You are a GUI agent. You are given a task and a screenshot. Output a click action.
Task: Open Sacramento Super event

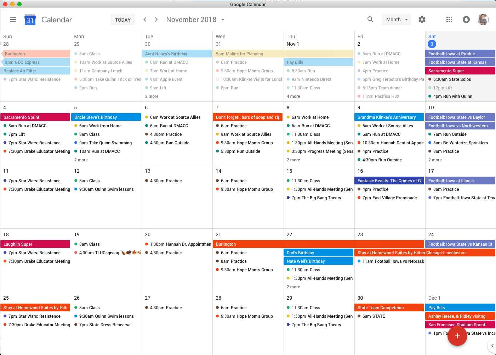click(x=460, y=71)
